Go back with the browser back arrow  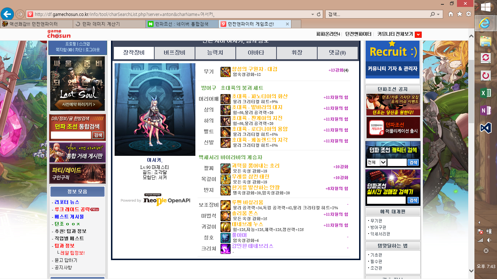7,14
